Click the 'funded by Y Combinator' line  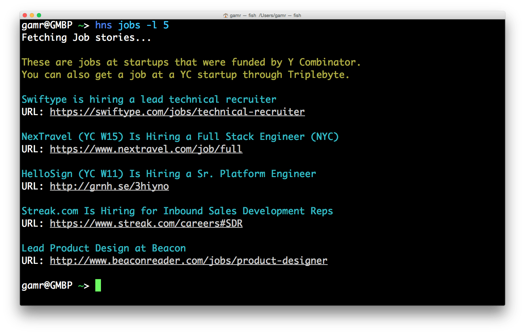pyautogui.click(x=191, y=62)
